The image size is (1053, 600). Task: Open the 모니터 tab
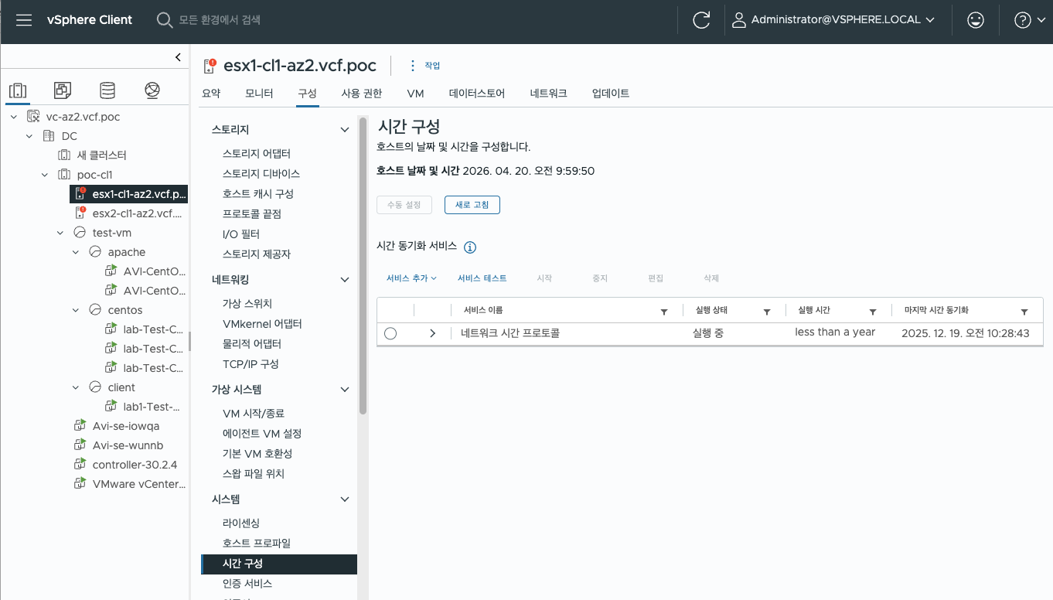pyautogui.click(x=259, y=94)
